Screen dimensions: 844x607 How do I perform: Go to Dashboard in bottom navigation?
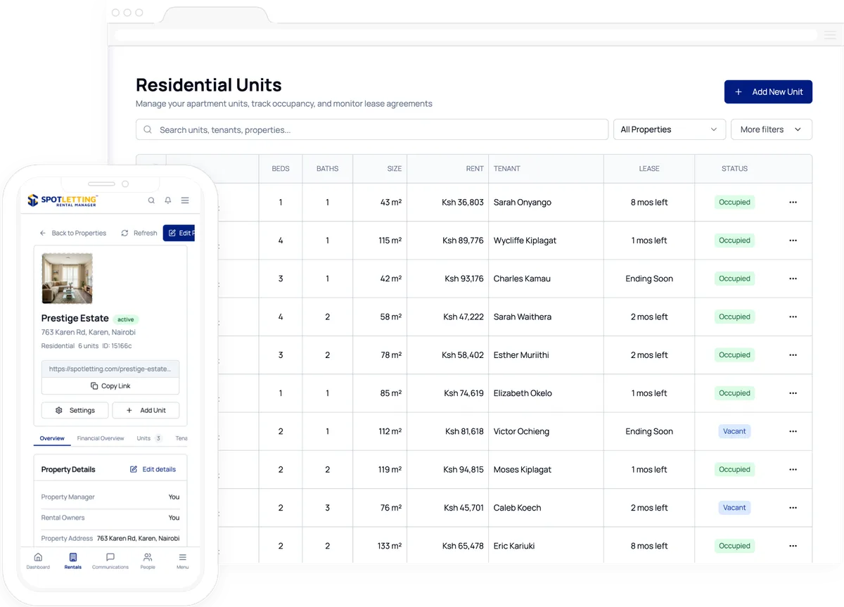38,561
